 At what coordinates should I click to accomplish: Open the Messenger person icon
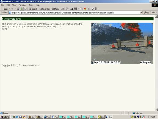96,9
